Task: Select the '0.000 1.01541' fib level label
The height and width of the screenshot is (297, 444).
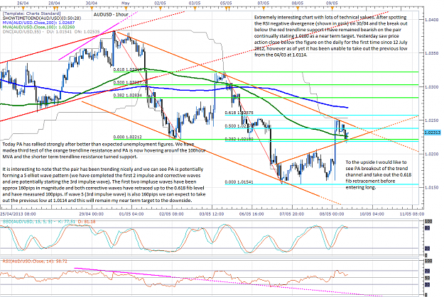Action: point(239,182)
